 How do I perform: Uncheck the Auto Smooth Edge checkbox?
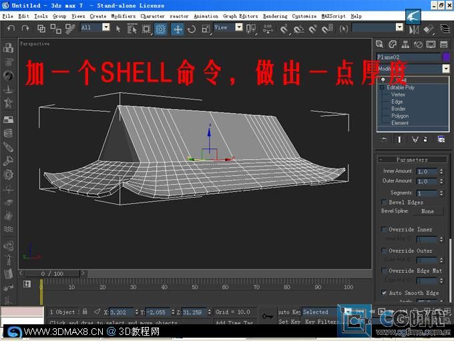tap(384, 293)
